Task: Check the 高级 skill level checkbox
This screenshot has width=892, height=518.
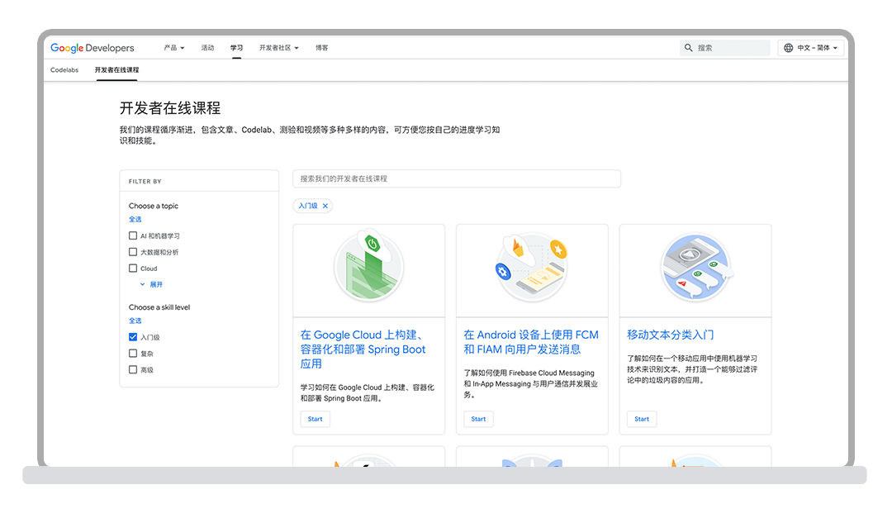Action: (132, 370)
